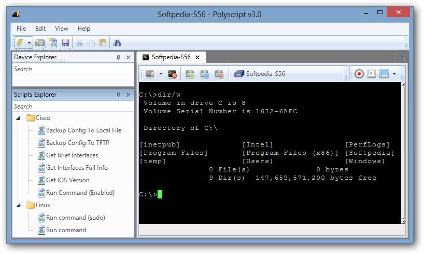Image resolution: width=424 pixels, height=254 pixels.
Task: Collapse the Linux folder tree node
Action: 18,206
